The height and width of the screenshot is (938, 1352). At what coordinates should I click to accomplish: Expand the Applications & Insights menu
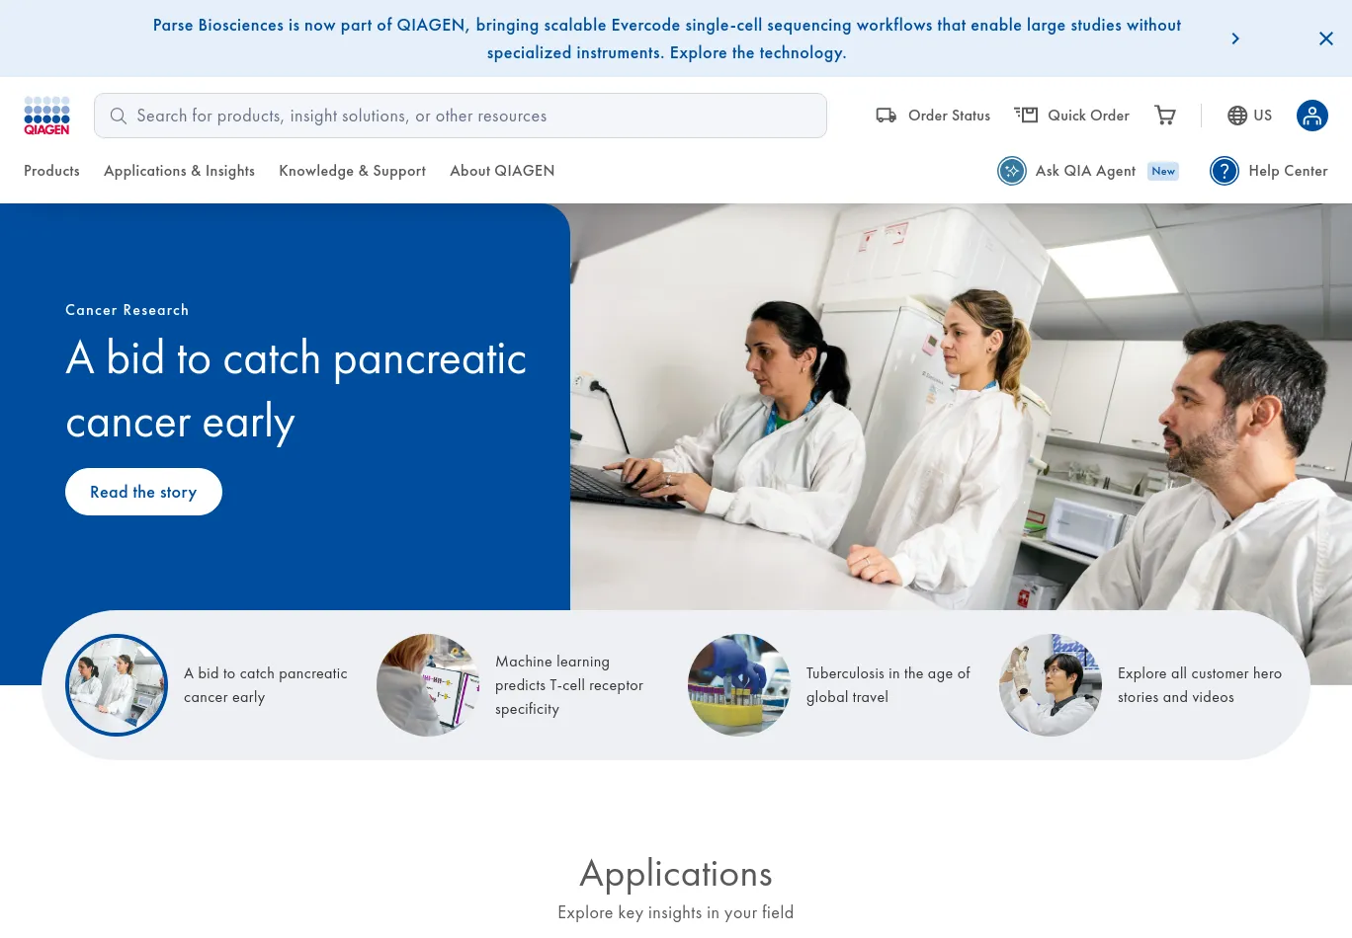click(x=179, y=171)
